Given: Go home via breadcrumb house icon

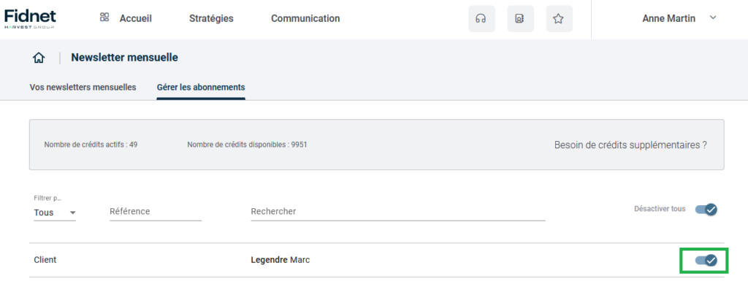Looking at the screenshot, I should tap(39, 58).
